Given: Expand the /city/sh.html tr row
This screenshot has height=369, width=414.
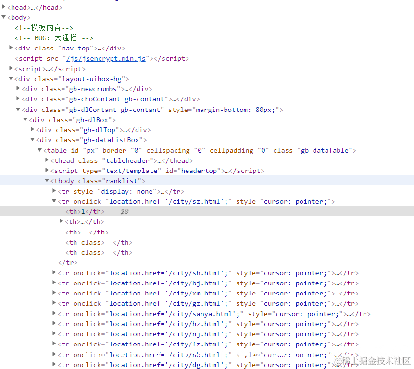Looking at the screenshot, I should (x=54, y=272).
